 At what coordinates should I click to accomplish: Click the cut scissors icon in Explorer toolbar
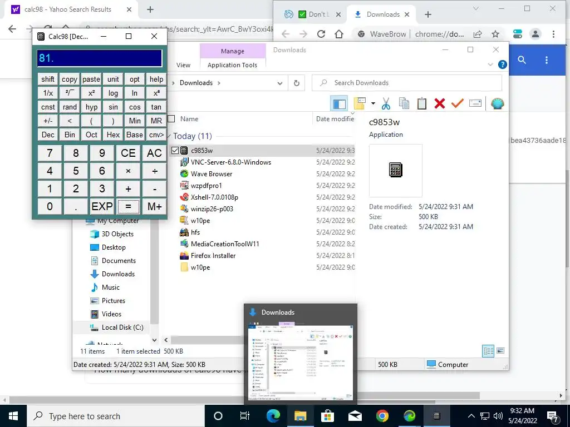coord(386,104)
